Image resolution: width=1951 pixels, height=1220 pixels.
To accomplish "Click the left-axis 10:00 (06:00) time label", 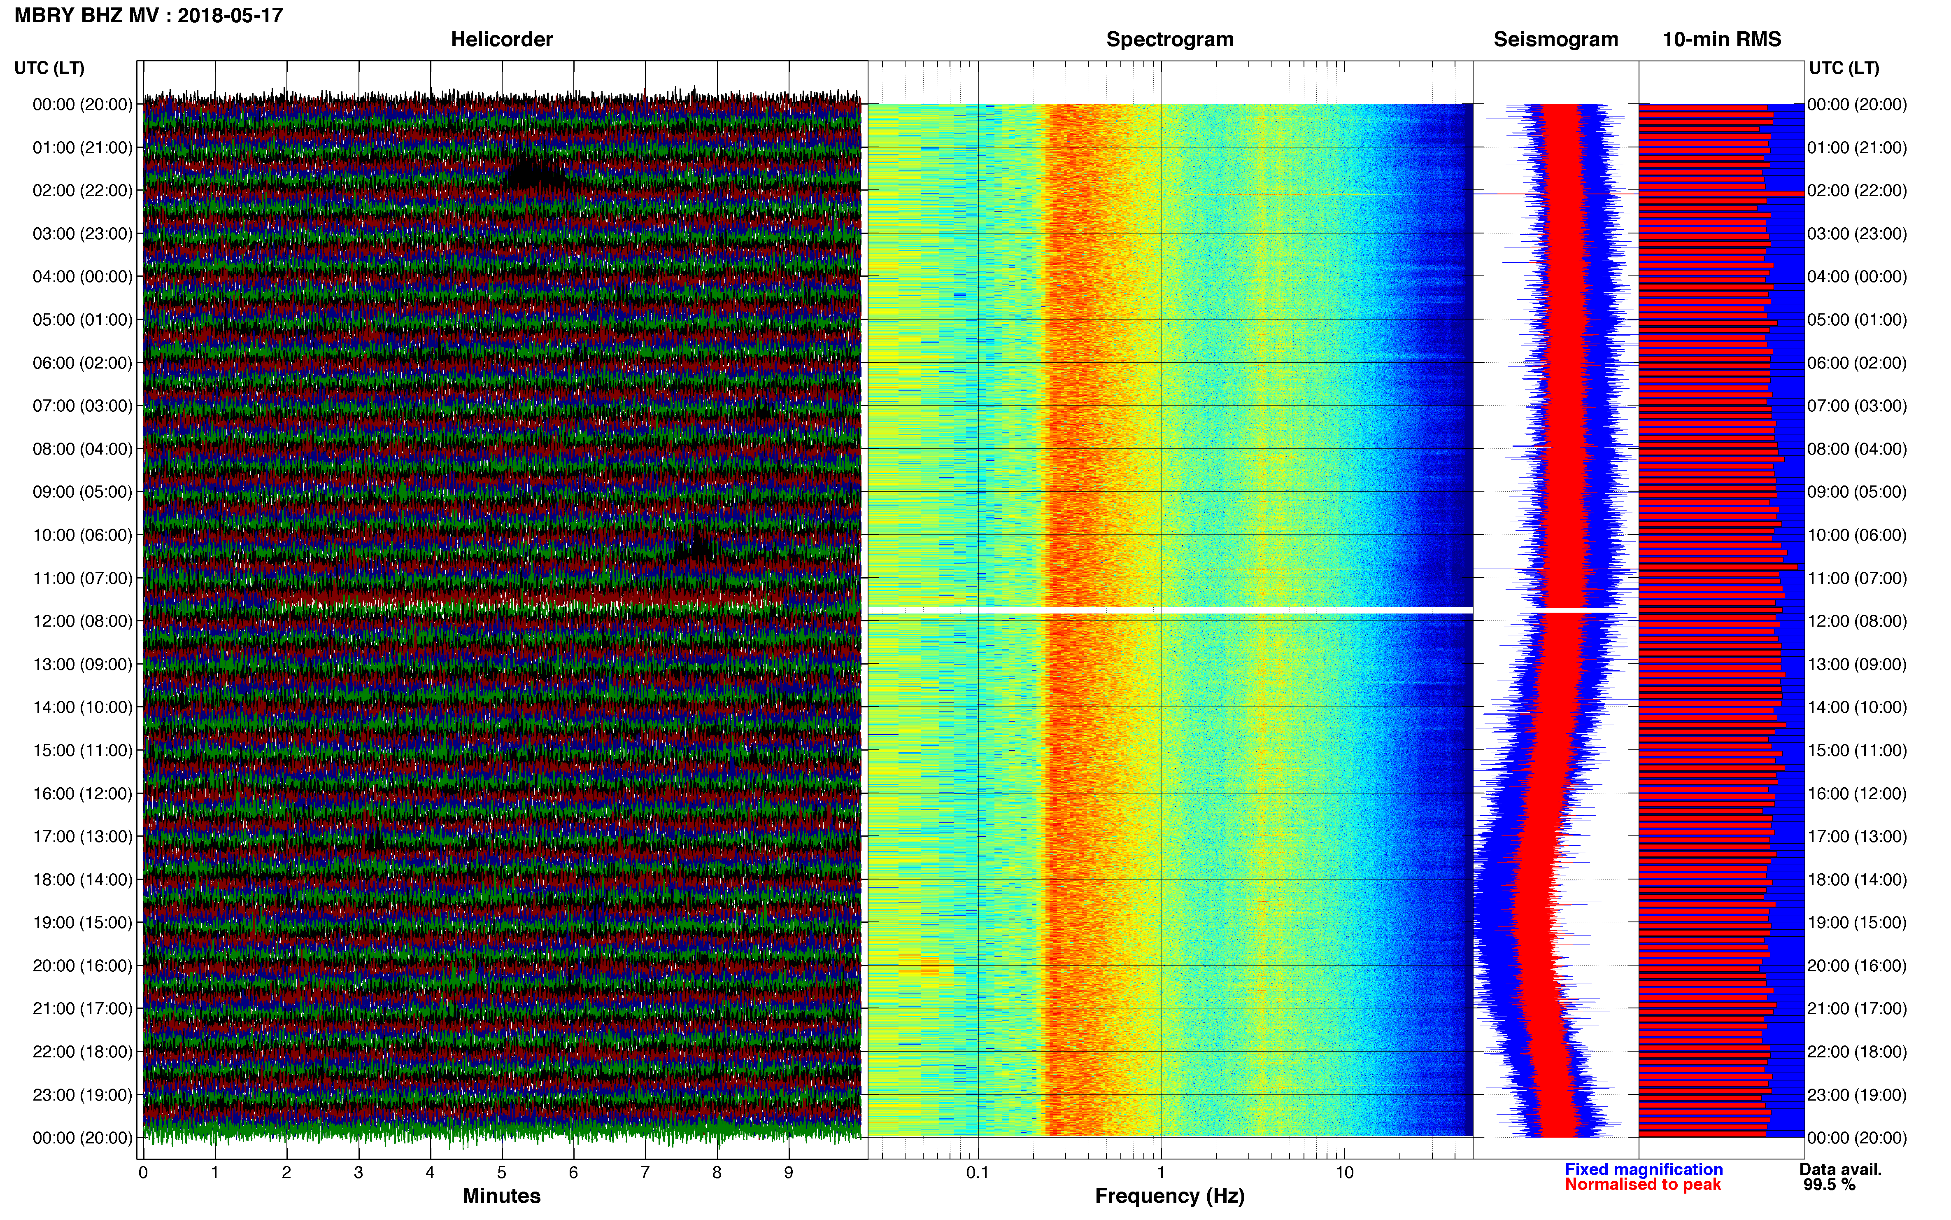I will [x=82, y=535].
